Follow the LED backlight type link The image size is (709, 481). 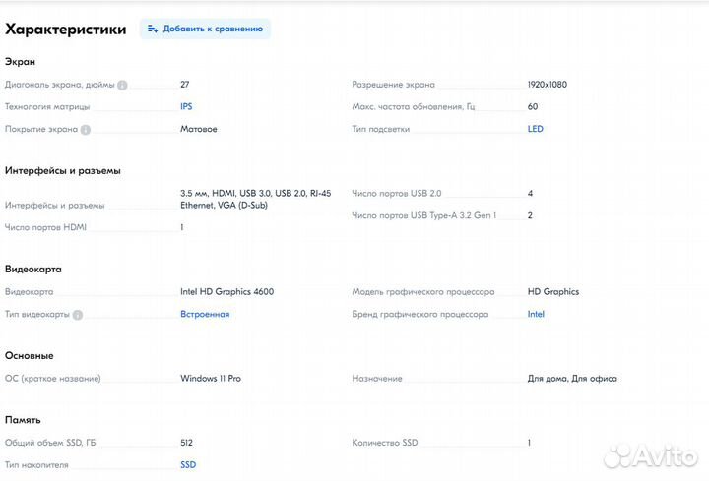click(535, 129)
